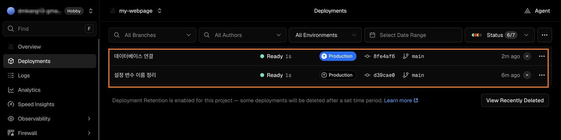Click Ready status for d39cae0 deployment

272,75
